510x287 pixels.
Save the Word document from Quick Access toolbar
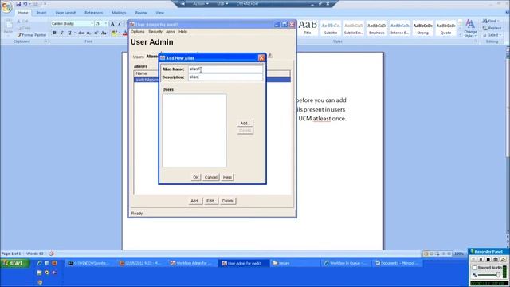(x=18, y=4)
